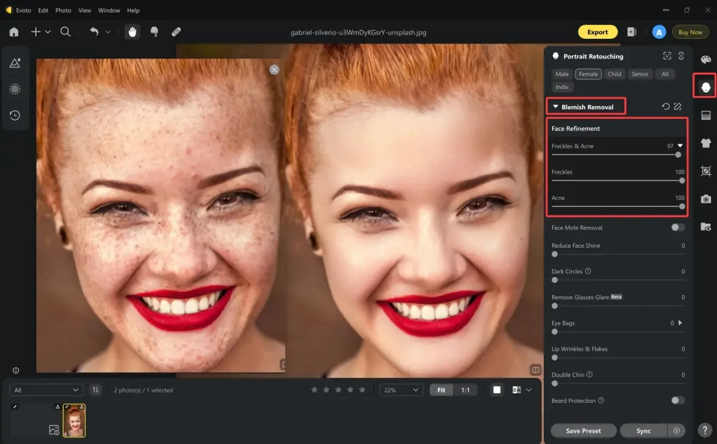Click the Export button
Screen dimensions: 717x444
(597, 32)
